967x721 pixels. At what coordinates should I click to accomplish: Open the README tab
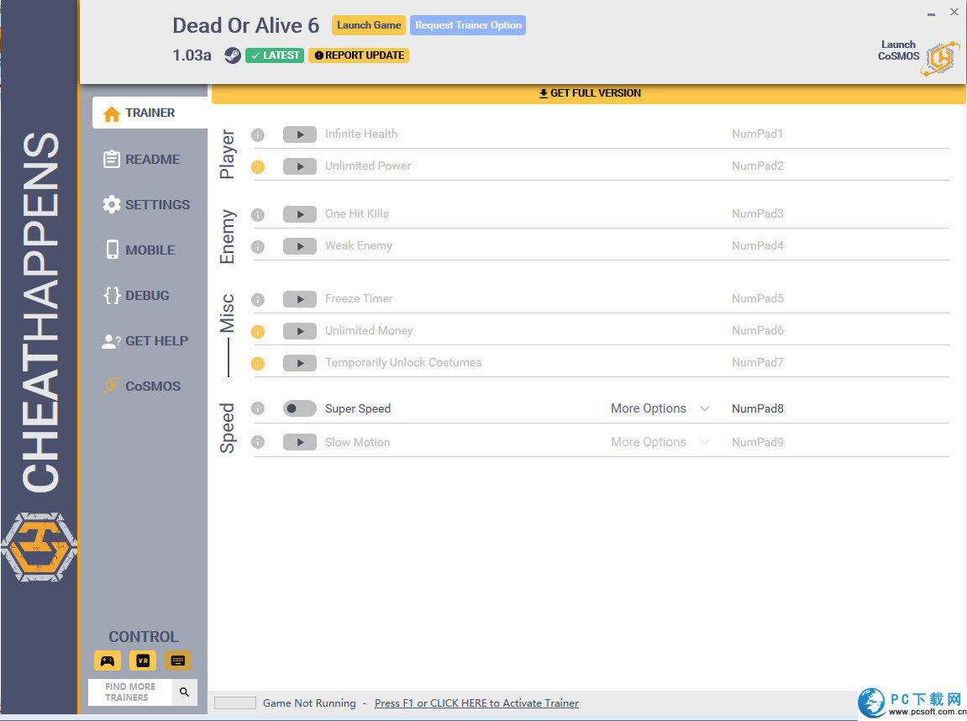(152, 159)
